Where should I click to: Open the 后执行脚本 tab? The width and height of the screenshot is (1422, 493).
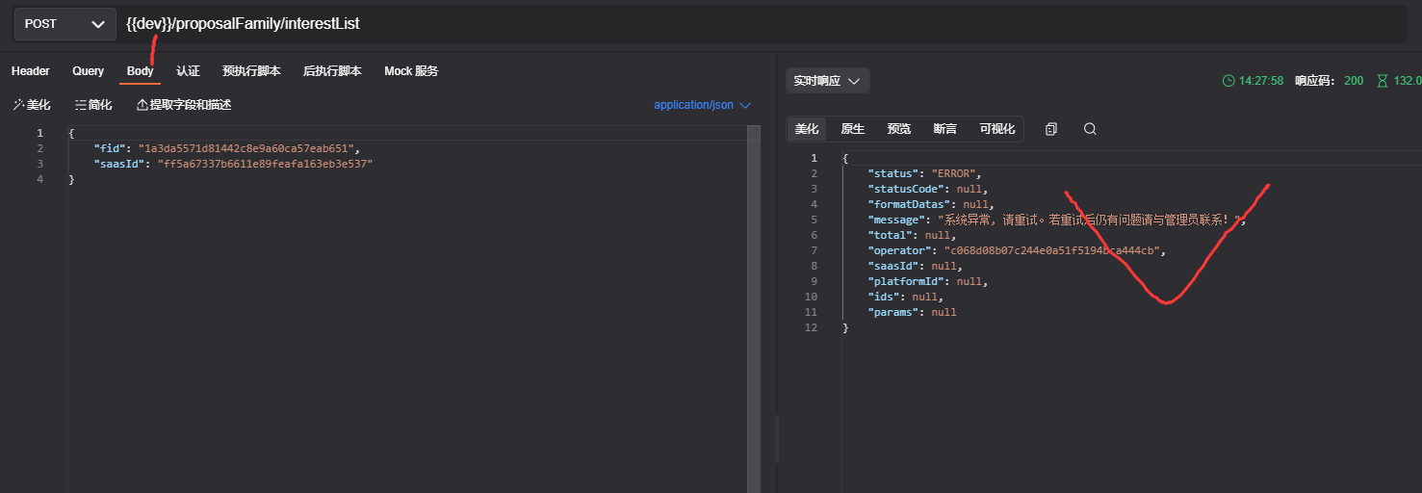click(x=332, y=71)
